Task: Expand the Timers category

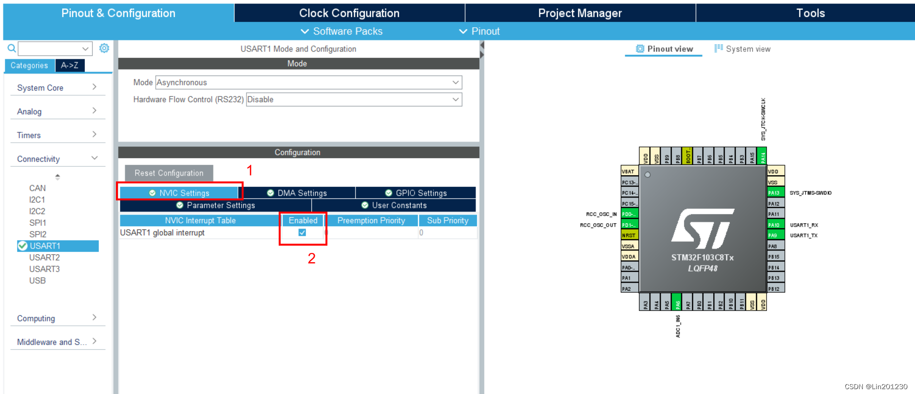Action: [x=57, y=135]
